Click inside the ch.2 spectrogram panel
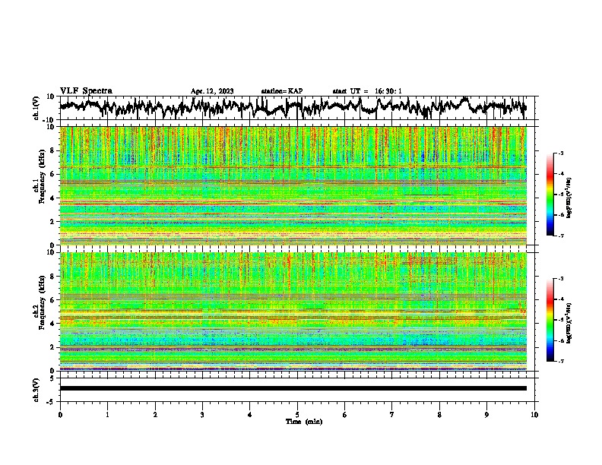 (x=293, y=312)
